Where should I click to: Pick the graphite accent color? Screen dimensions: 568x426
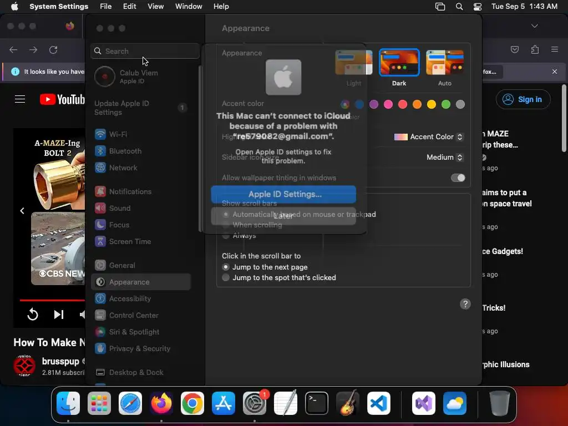[x=460, y=104]
